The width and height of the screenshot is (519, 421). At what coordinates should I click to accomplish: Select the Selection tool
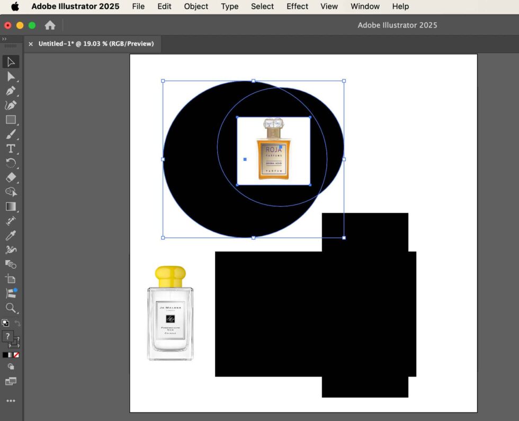point(11,62)
